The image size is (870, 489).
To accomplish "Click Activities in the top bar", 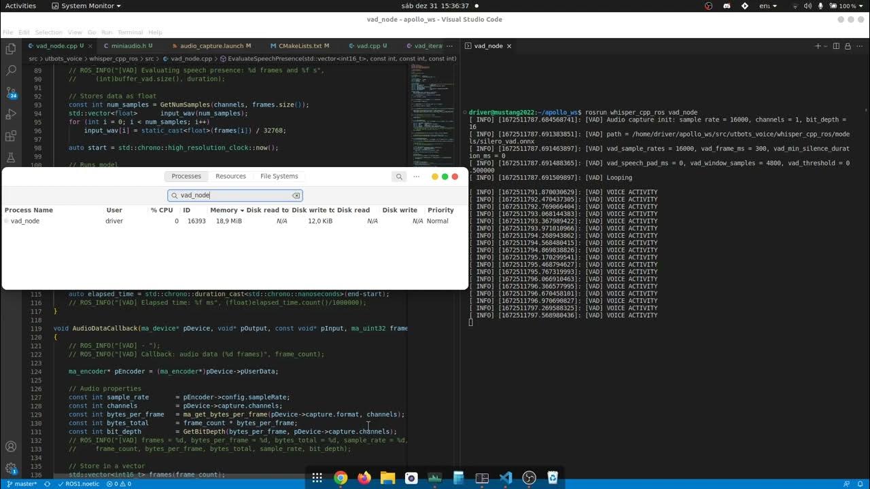I will pyautogui.click(x=20, y=5).
